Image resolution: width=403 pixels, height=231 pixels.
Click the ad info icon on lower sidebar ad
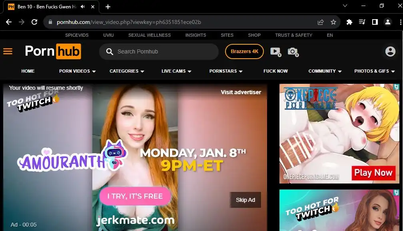pyautogui.click(x=396, y=192)
